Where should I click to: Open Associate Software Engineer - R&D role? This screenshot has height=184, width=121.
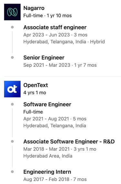click(x=69, y=142)
